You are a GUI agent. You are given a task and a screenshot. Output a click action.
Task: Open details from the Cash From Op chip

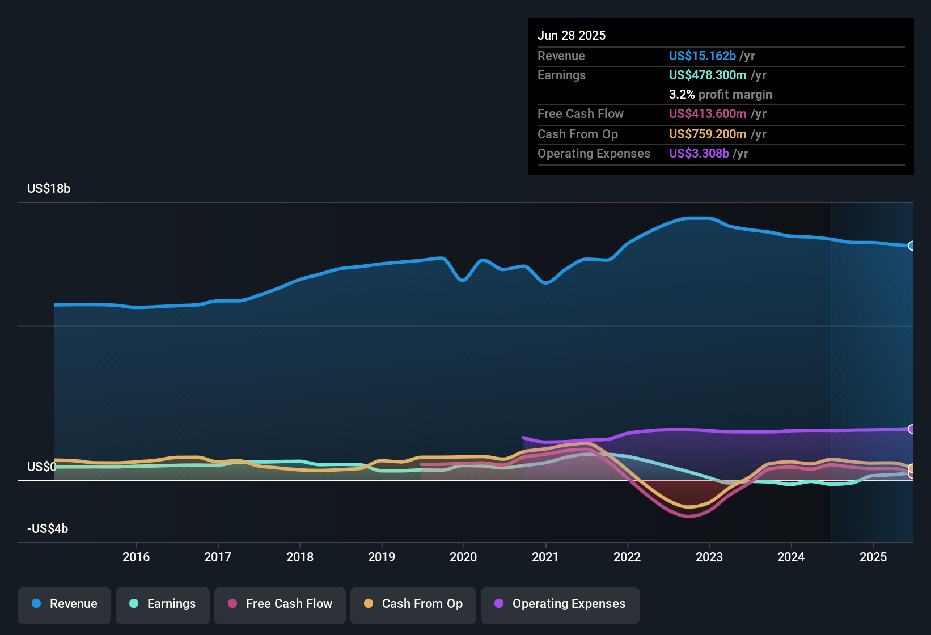(x=413, y=604)
